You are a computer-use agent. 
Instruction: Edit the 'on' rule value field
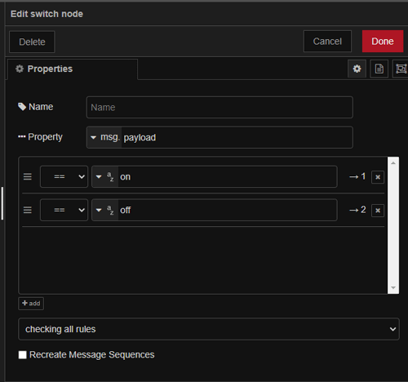pyautogui.click(x=228, y=177)
